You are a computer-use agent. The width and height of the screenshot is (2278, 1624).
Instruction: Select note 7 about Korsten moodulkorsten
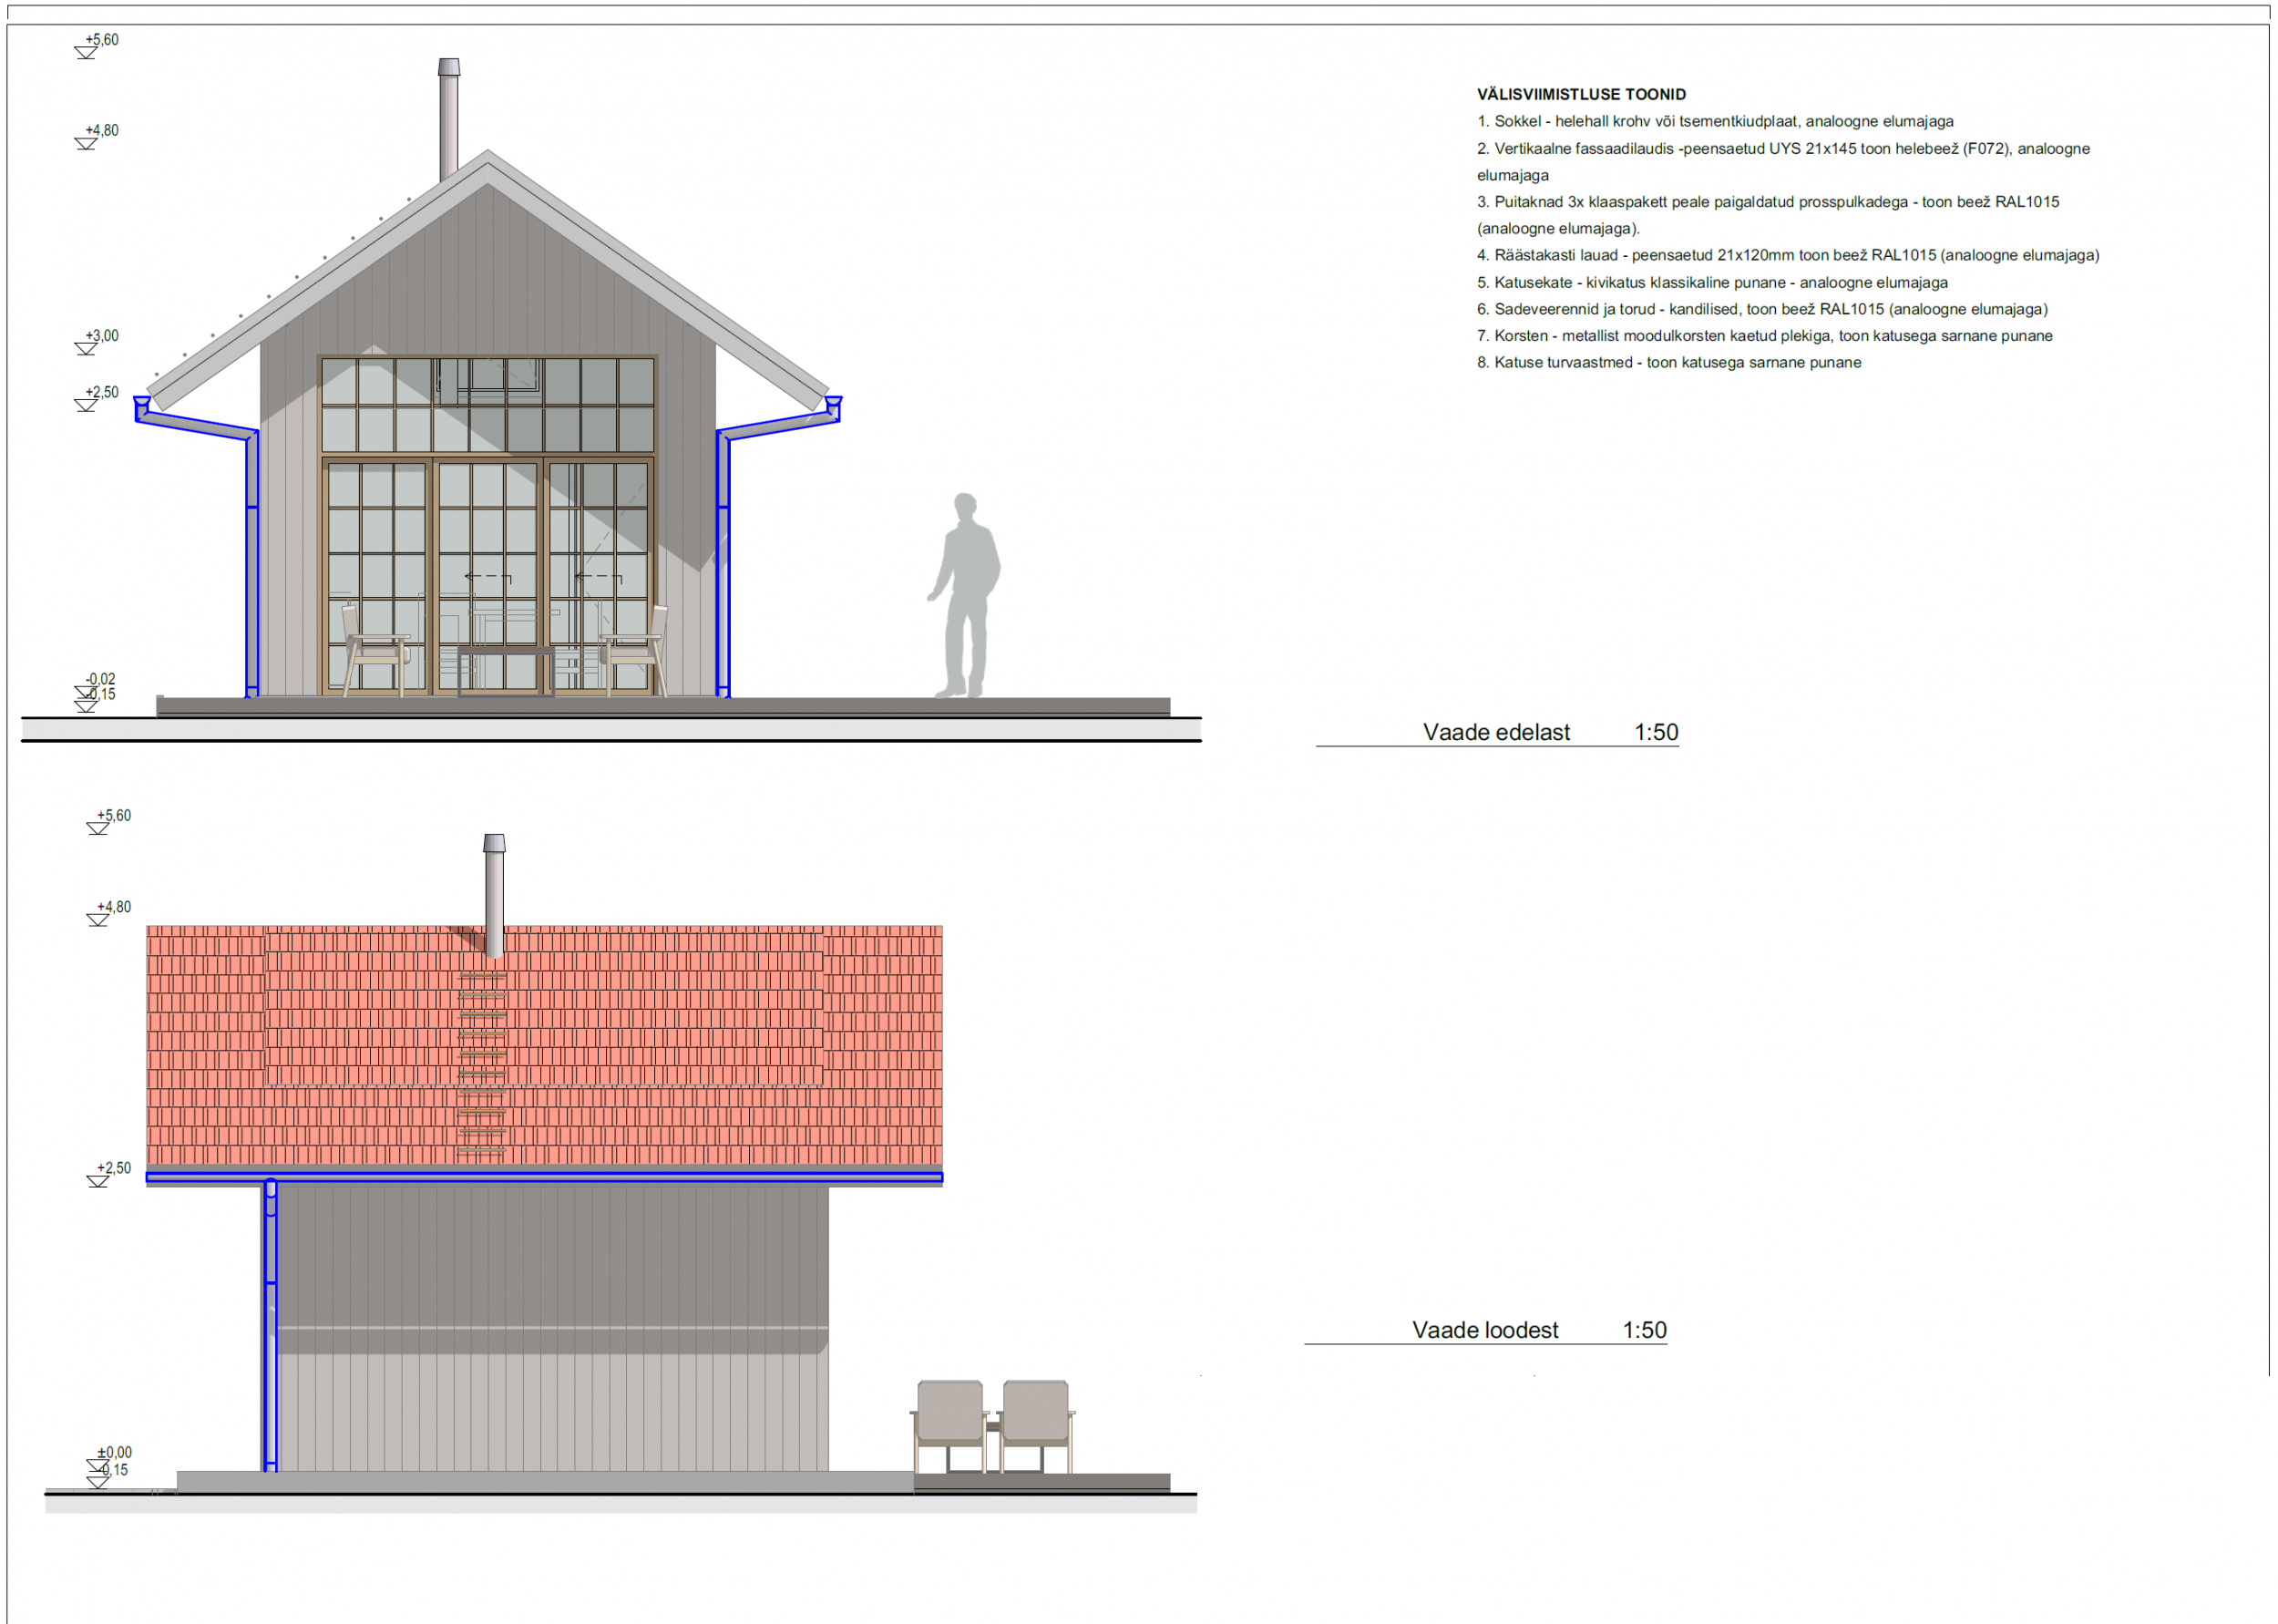coord(1764,336)
